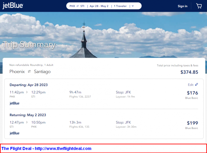Click the total price $374.85
This screenshot has height=153, width=207.
pyautogui.click(x=189, y=72)
